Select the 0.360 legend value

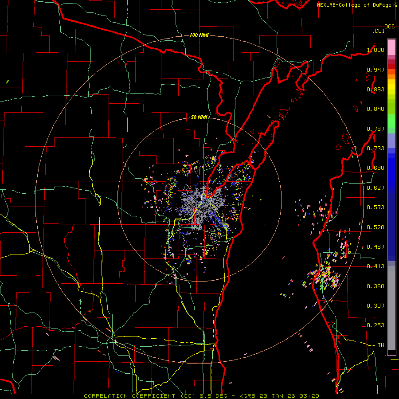pyautogui.click(x=376, y=286)
